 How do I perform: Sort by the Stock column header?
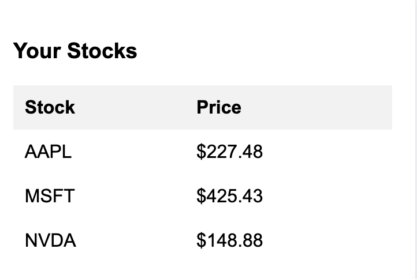click(x=50, y=107)
